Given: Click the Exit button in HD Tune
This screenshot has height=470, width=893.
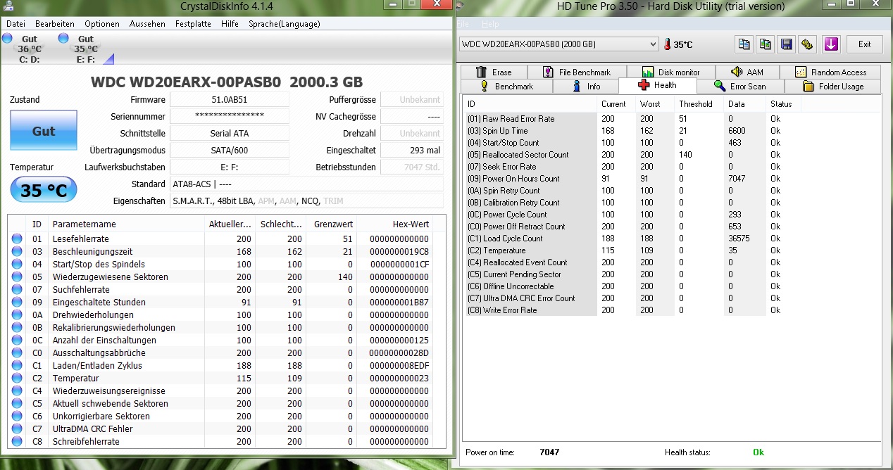Looking at the screenshot, I should [864, 44].
